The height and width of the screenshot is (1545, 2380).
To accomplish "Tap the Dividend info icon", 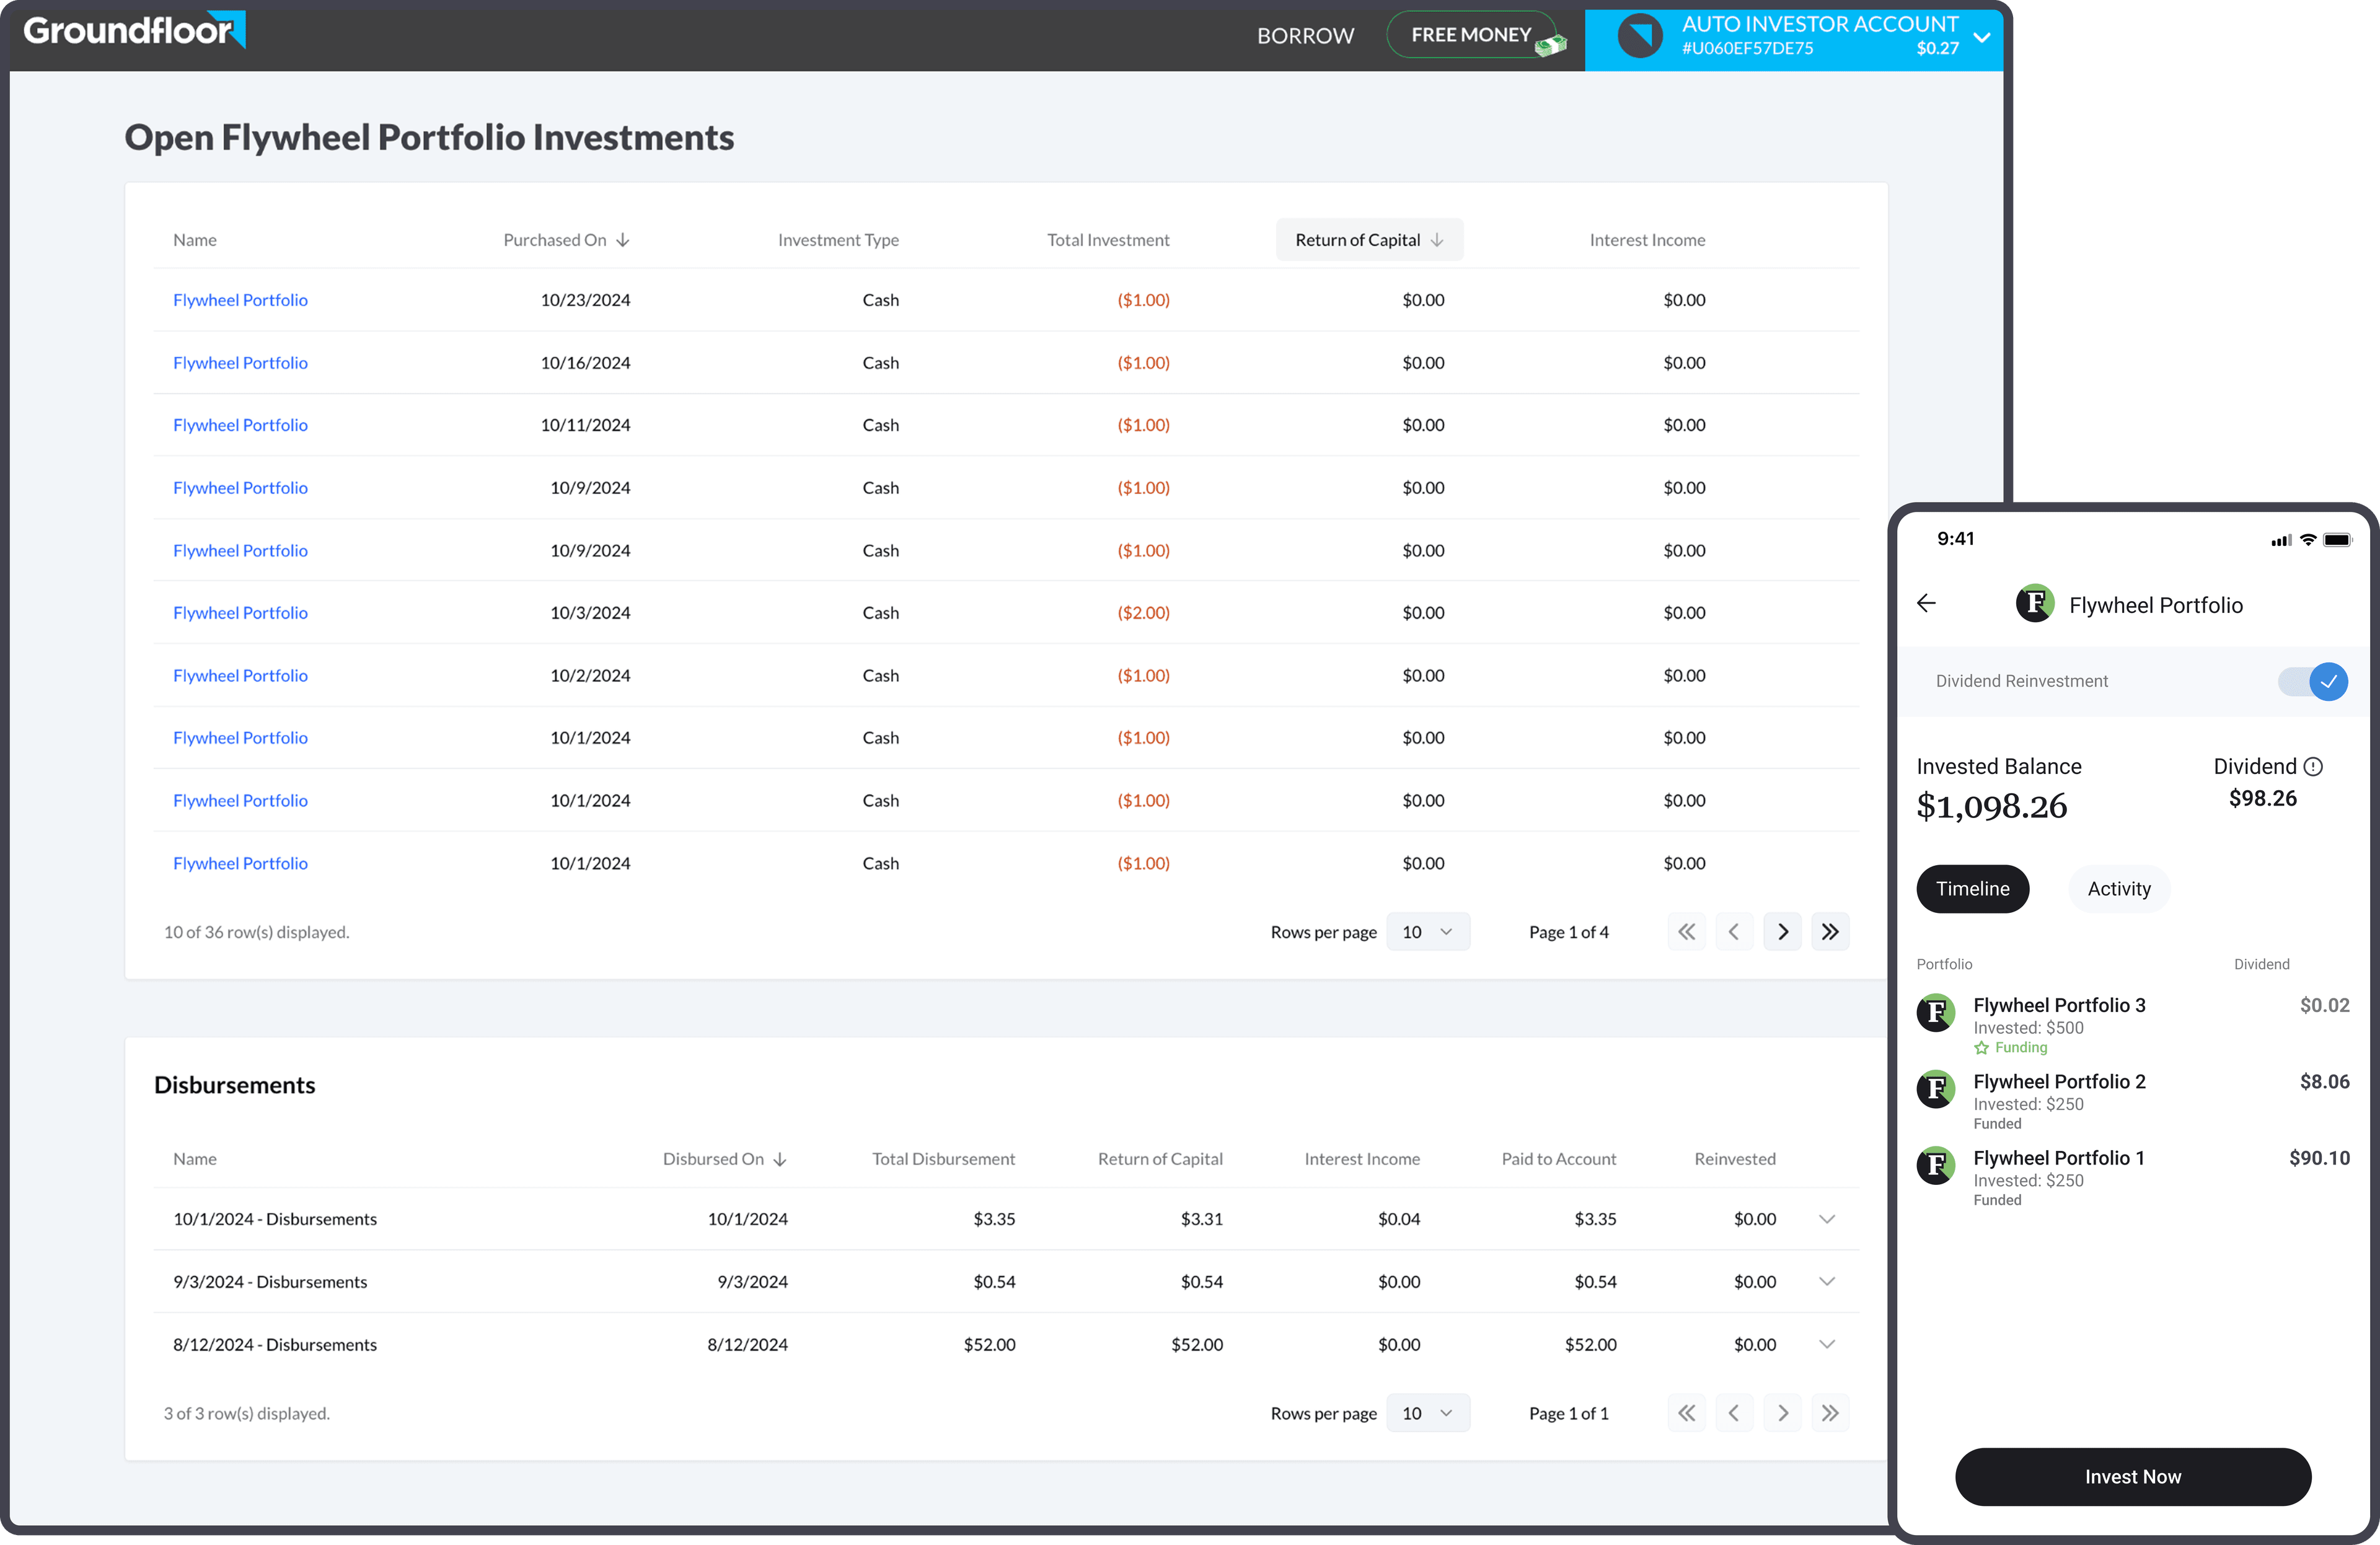I will (x=2313, y=767).
